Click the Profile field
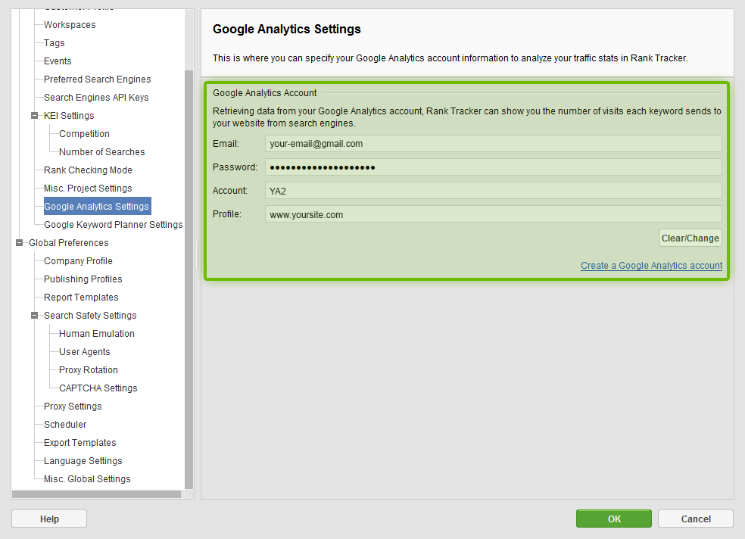The height and width of the screenshot is (539, 745). click(x=493, y=214)
